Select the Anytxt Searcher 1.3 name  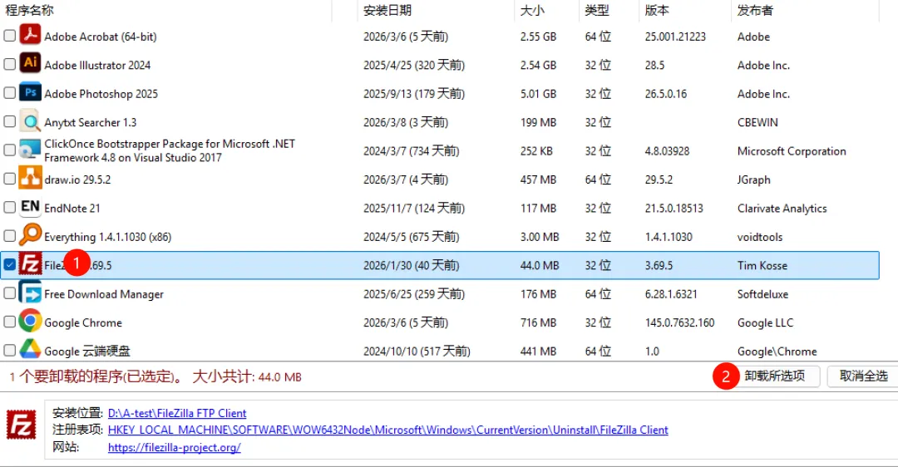[x=91, y=122]
